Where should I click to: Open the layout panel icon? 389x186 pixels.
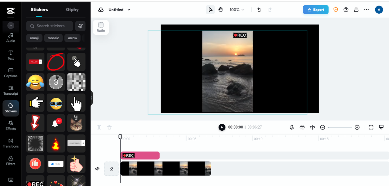(x=356, y=10)
